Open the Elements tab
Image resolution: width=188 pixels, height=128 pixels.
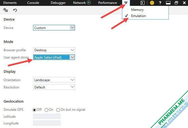pos(10,3)
